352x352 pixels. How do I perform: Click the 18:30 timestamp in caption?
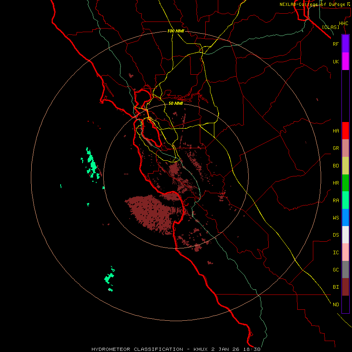point(251,349)
